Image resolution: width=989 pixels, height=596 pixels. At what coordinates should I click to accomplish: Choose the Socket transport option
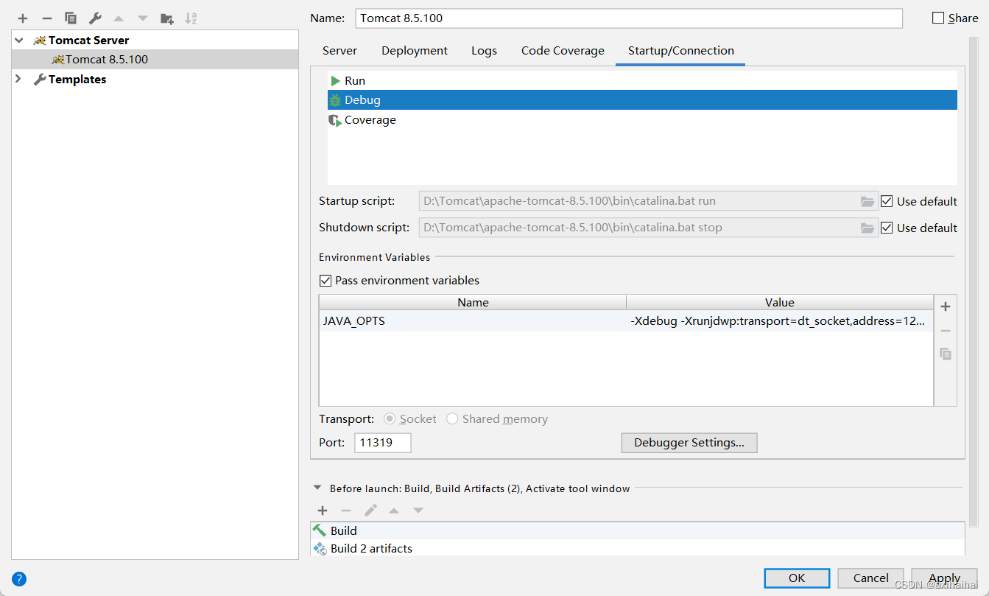point(390,419)
